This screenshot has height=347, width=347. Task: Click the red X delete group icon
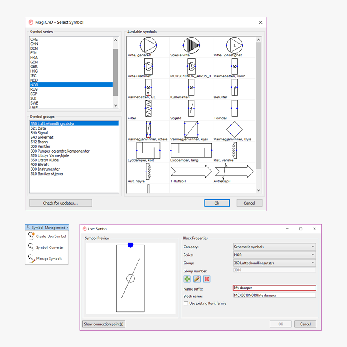(207, 279)
